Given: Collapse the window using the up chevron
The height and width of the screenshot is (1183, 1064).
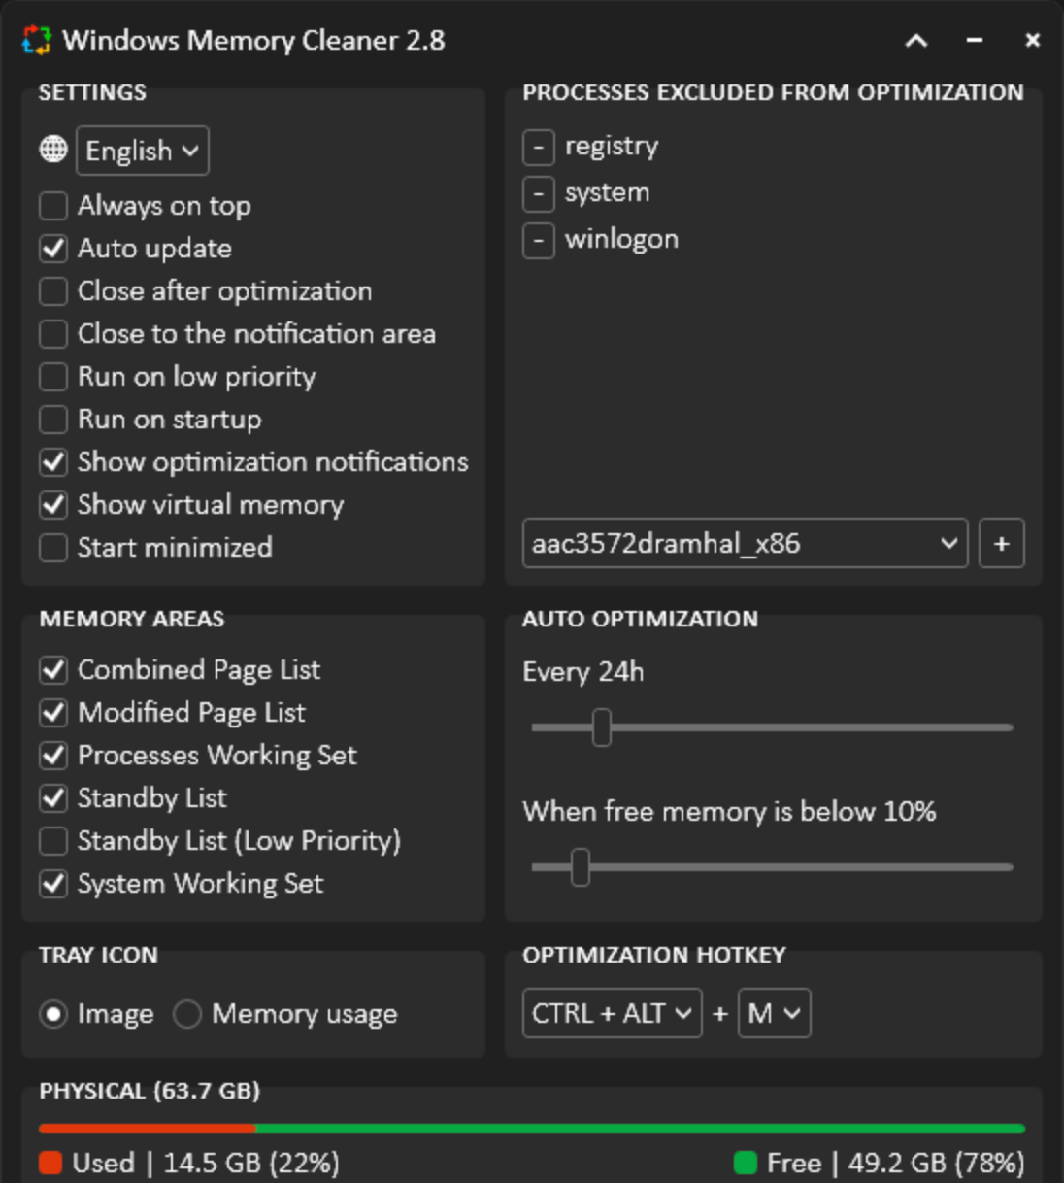Looking at the screenshot, I should tap(915, 41).
